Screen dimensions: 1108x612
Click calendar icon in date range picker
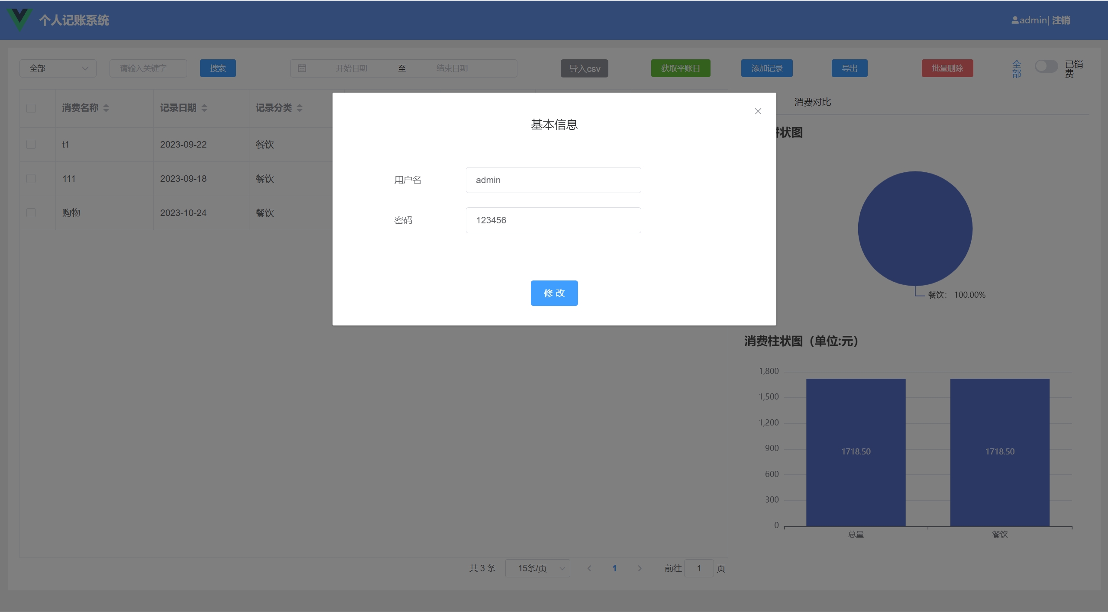coord(302,68)
